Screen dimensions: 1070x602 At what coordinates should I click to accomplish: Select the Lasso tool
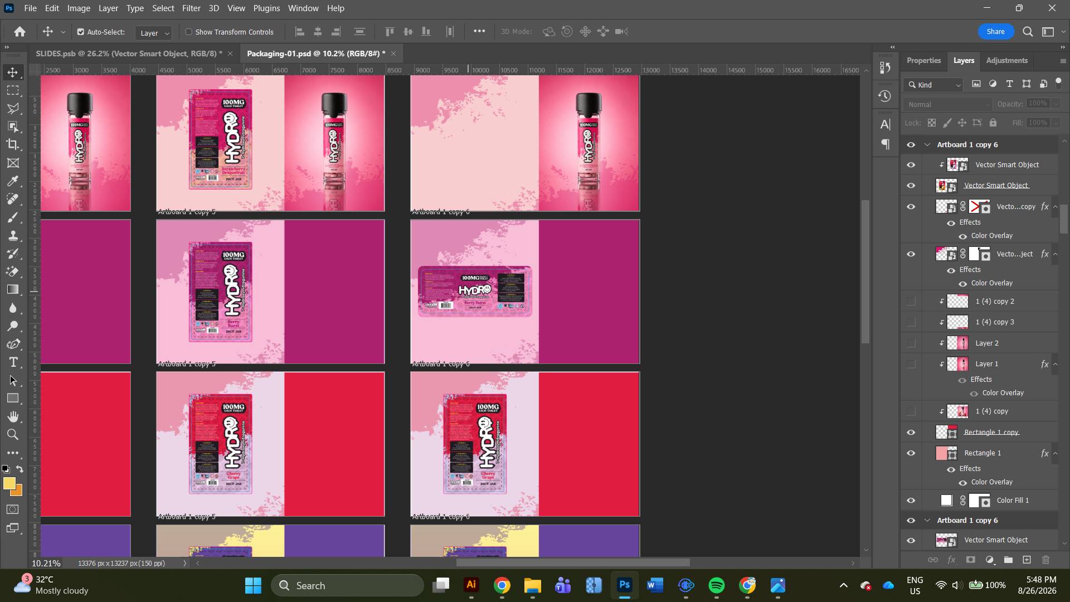12,108
